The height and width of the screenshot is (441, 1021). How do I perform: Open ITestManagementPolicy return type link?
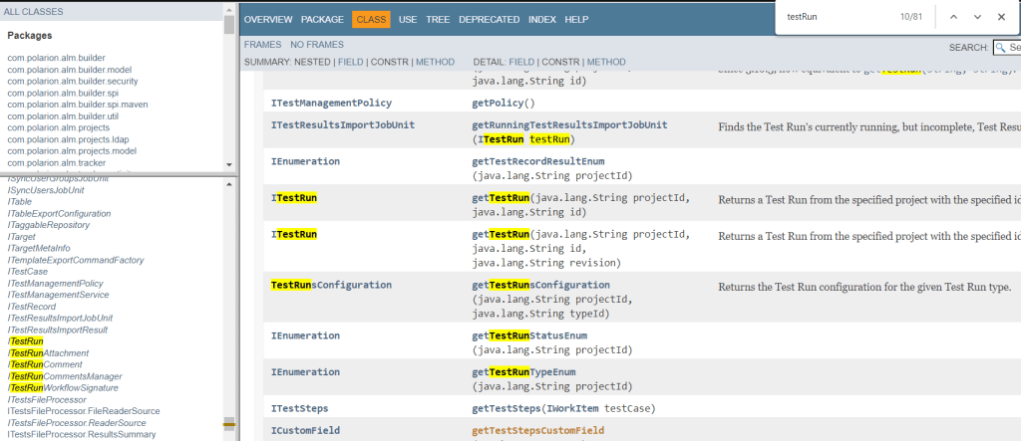point(331,103)
